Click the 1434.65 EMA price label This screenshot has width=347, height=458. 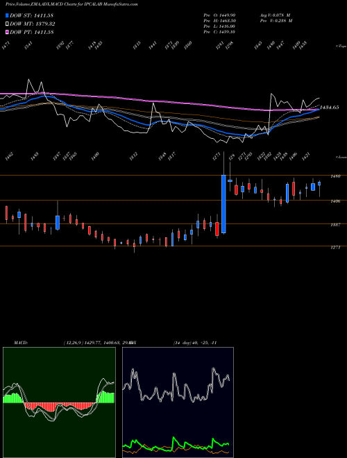tap(330, 108)
